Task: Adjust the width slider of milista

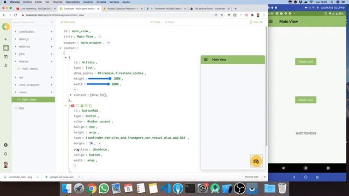Action: click(98, 84)
